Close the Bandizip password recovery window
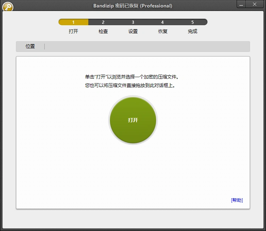This screenshot has width=266, height=231. click(x=254, y=4)
